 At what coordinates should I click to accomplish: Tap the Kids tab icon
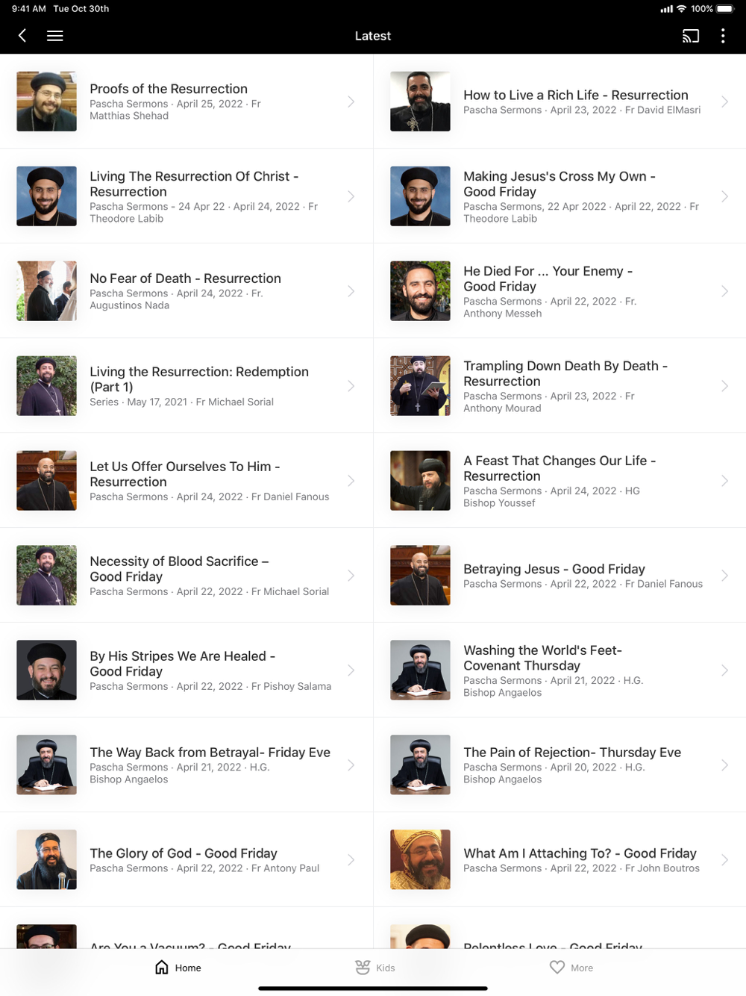tap(363, 967)
